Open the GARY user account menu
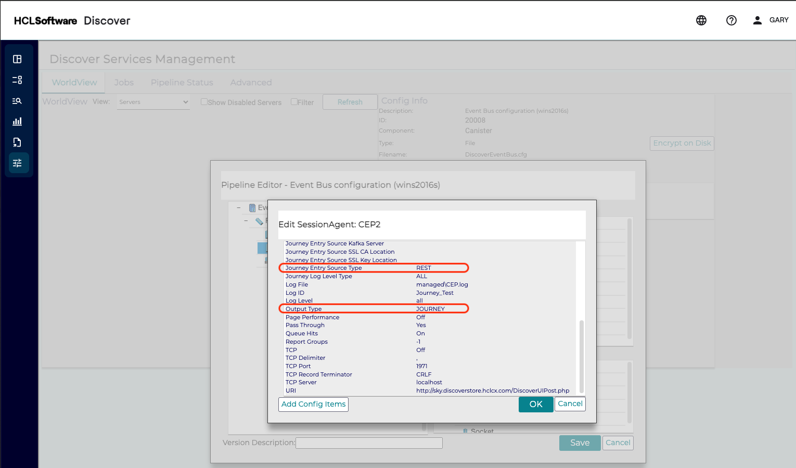 click(771, 20)
